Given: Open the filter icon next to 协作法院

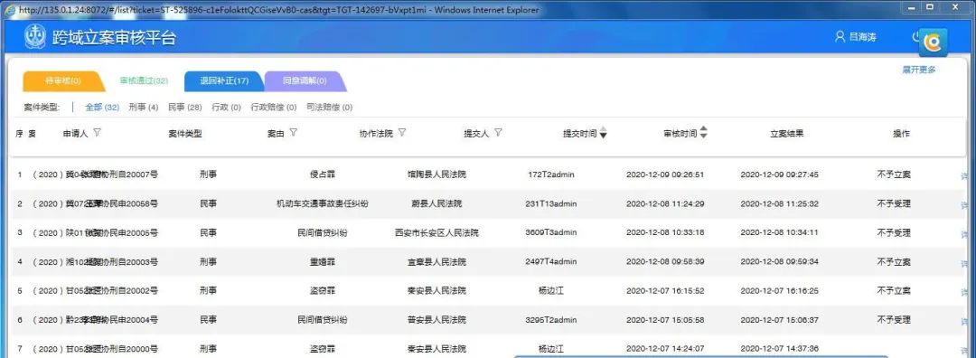Looking at the screenshot, I should (402, 133).
